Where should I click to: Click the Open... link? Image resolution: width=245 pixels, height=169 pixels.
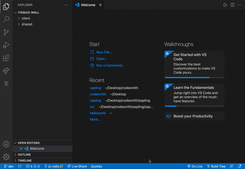tap(102, 59)
